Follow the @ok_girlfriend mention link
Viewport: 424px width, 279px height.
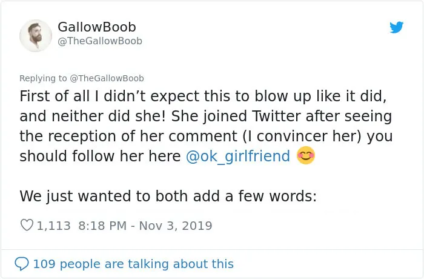238,156
